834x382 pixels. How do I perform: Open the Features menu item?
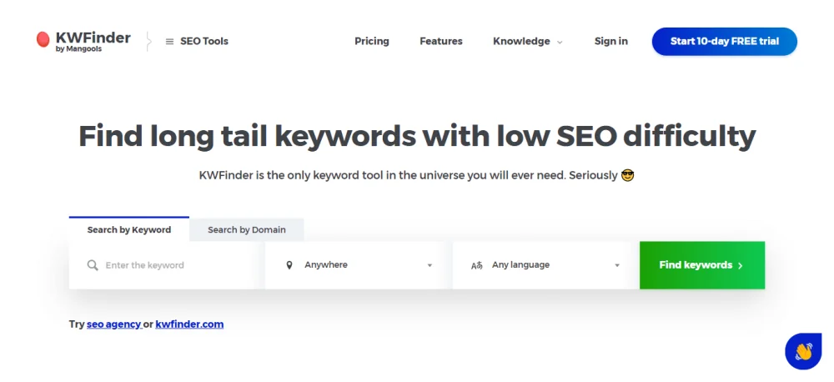coord(441,41)
